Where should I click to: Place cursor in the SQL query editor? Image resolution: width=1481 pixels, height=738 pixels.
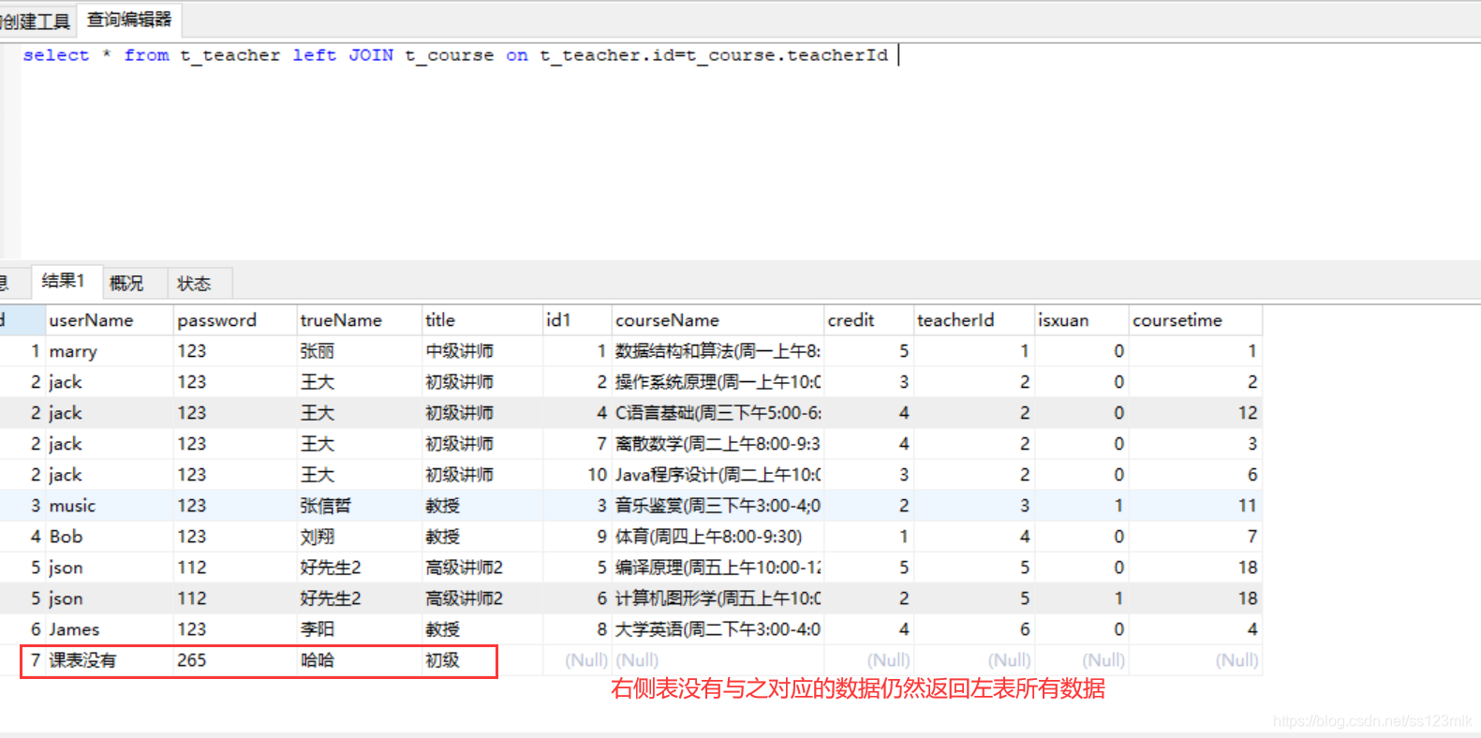point(749,150)
